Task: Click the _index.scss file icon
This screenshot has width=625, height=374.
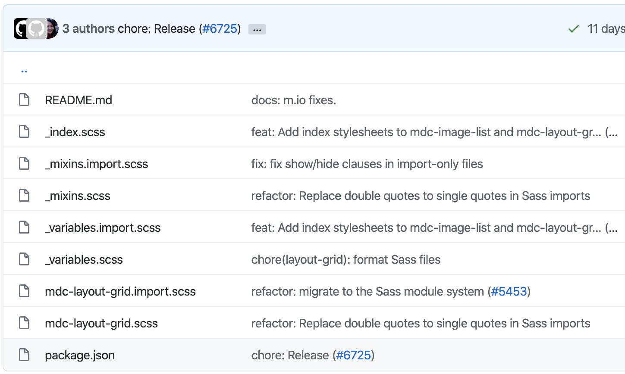Action: [x=24, y=131]
